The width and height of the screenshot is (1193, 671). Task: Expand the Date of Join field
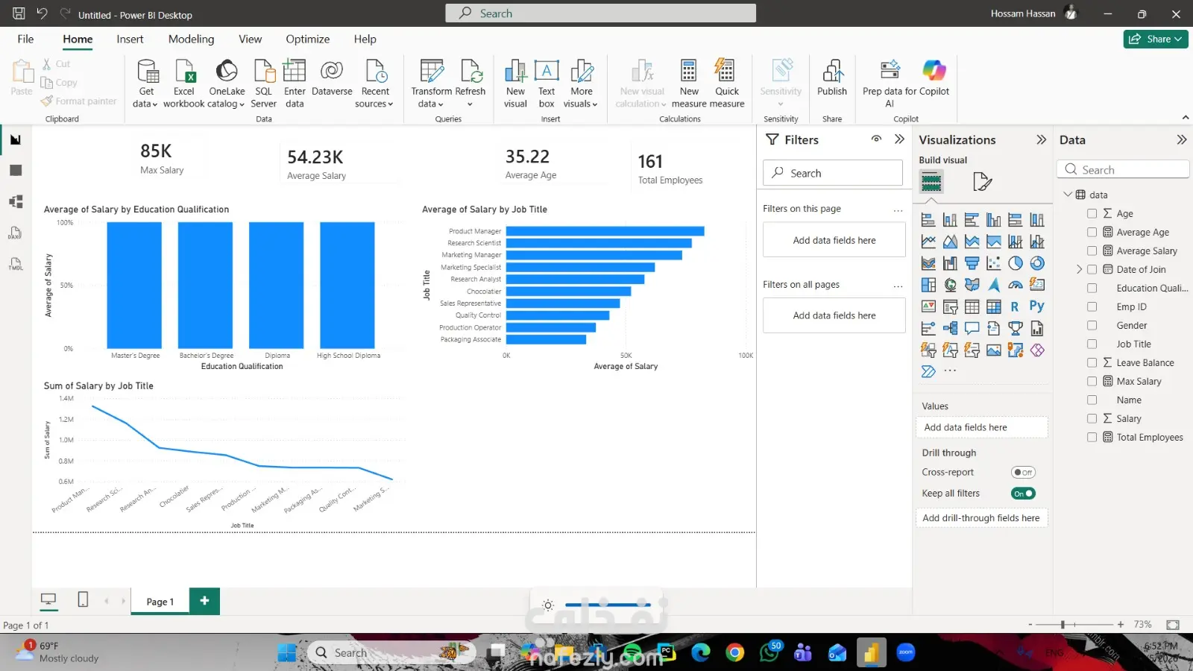[x=1079, y=269]
